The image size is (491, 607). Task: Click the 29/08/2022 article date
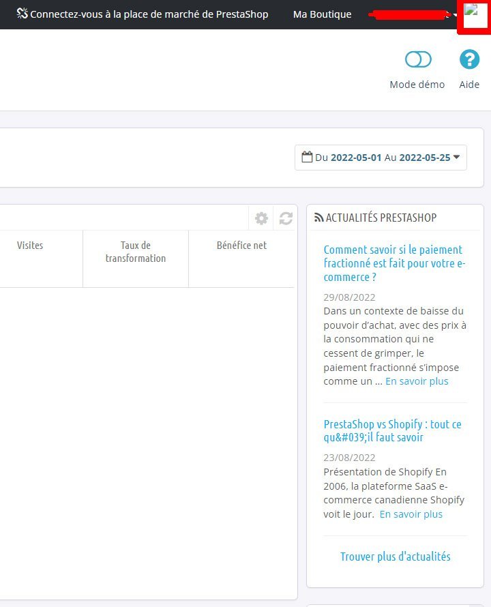click(x=349, y=297)
